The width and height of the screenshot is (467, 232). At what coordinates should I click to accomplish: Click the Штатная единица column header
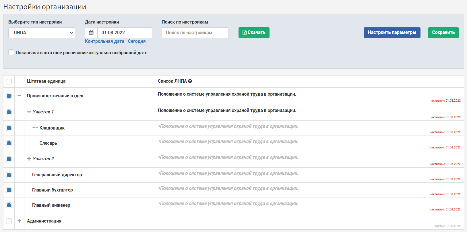pyautogui.click(x=46, y=81)
